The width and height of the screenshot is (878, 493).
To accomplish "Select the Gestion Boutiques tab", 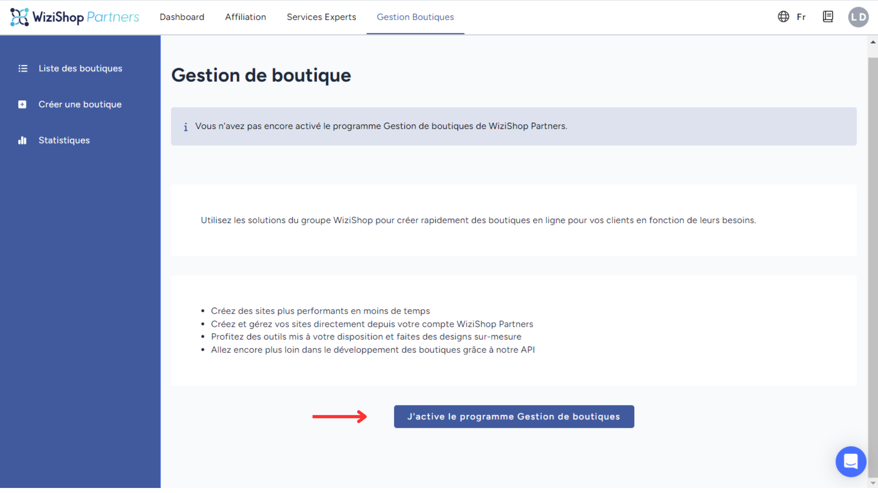I will 415,17.
